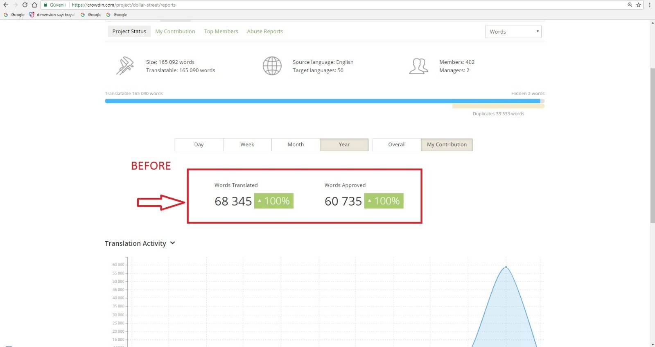Viewport: 655px width, 347px height.
Task: Select the Month period option
Action: [x=296, y=145]
